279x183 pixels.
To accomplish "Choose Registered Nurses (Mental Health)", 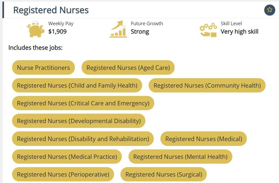I will [x=181, y=157].
